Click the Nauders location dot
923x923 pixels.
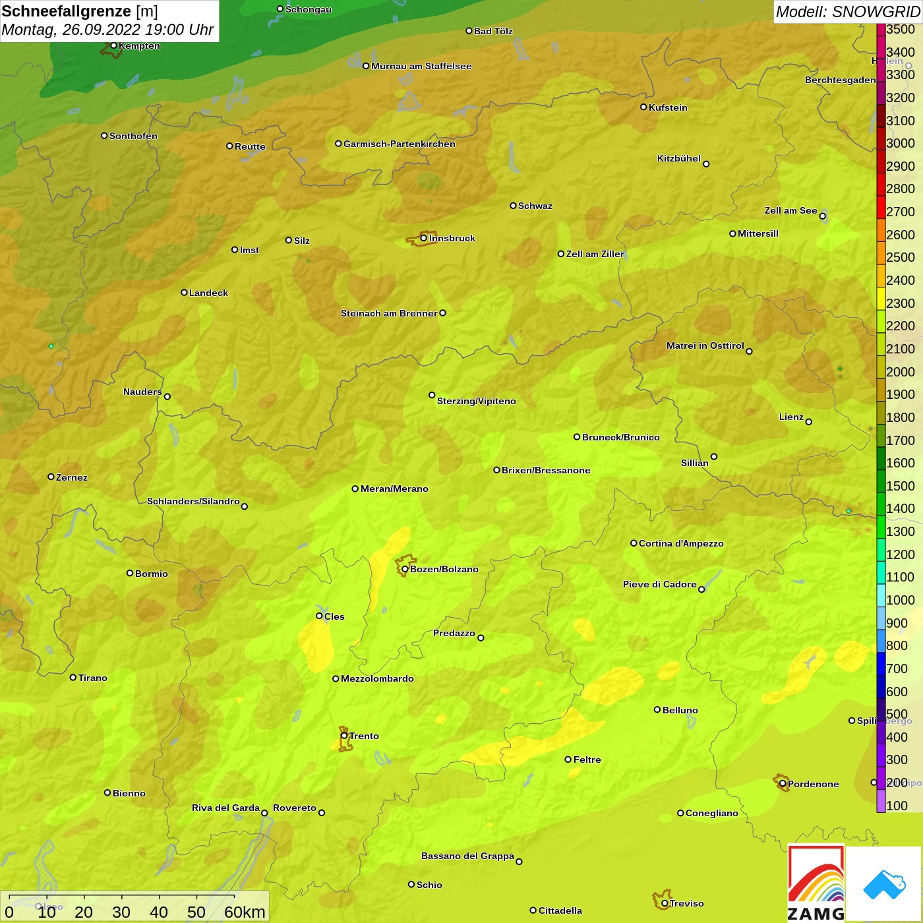(167, 396)
